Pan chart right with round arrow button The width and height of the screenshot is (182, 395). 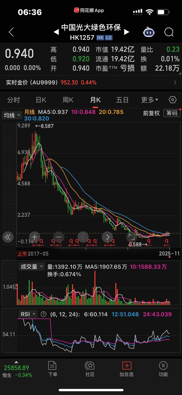coord(107,237)
